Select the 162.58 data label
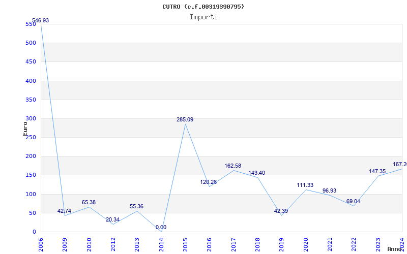 (233, 166)
